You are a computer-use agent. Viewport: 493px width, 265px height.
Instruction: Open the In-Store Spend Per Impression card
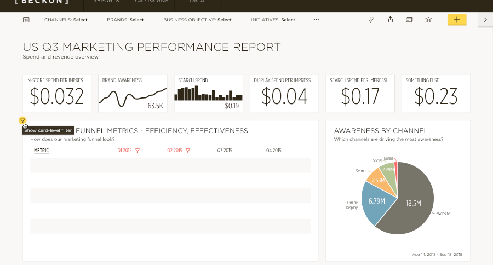(57, 94)
